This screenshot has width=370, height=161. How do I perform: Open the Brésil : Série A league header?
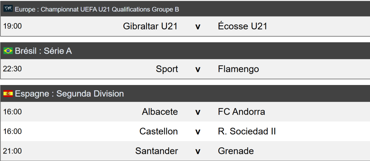coord(43,51)
